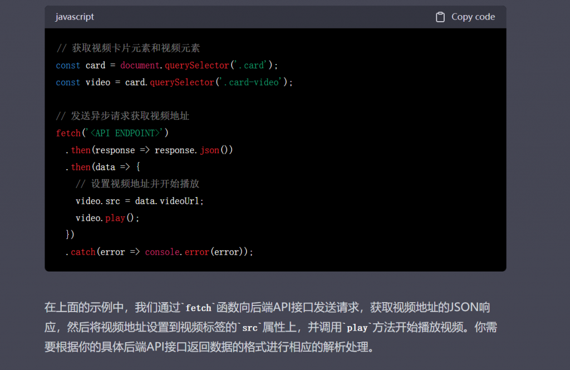Click the comment line '// 获取视频卡片元素和视频元素'
This screenshot has width=570, height=370.
tap(128, 48)
